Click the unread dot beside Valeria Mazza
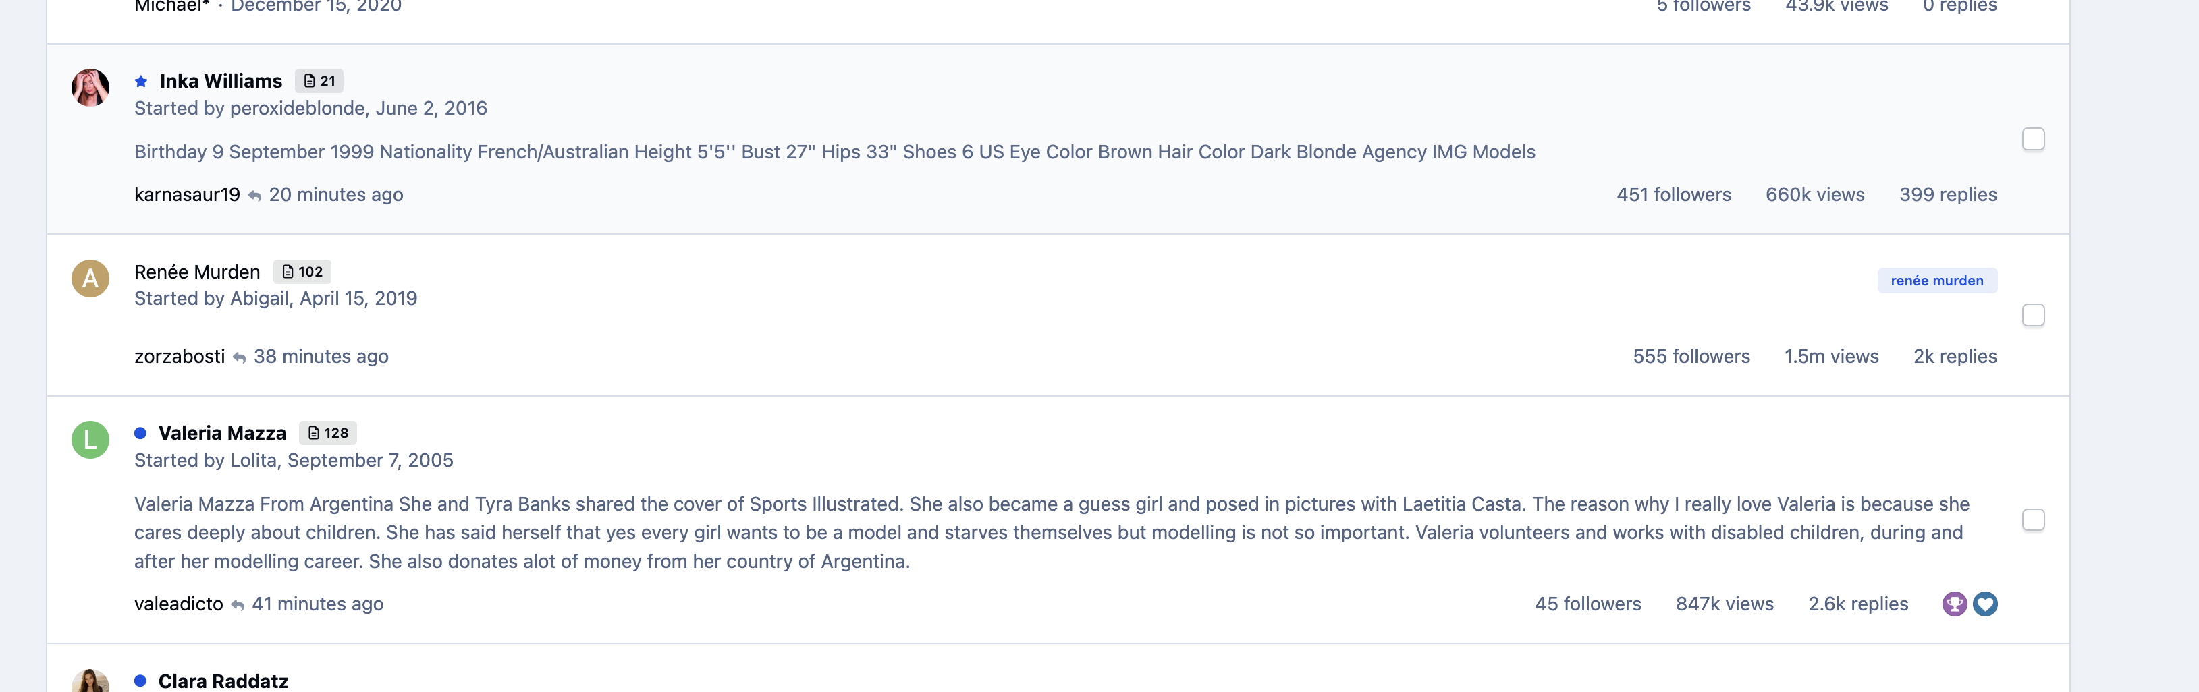This screenshot has height=692, width=2199. (140, 434)
